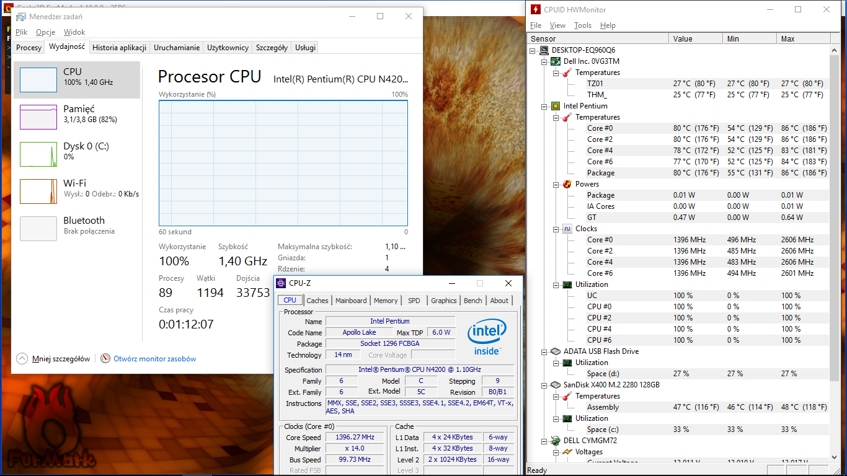Open the Graphics tab in CPU-Z
Viewport: 847px width, 476px height.
[x=444, y=301]
